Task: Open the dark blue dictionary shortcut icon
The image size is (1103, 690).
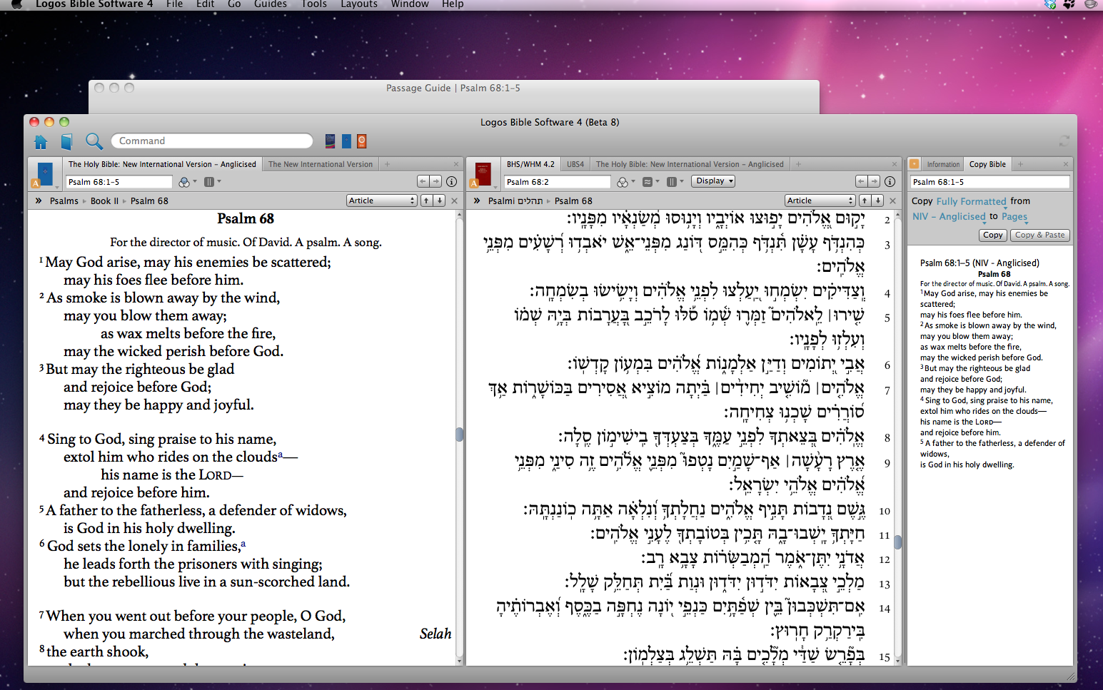Action: 330,141
